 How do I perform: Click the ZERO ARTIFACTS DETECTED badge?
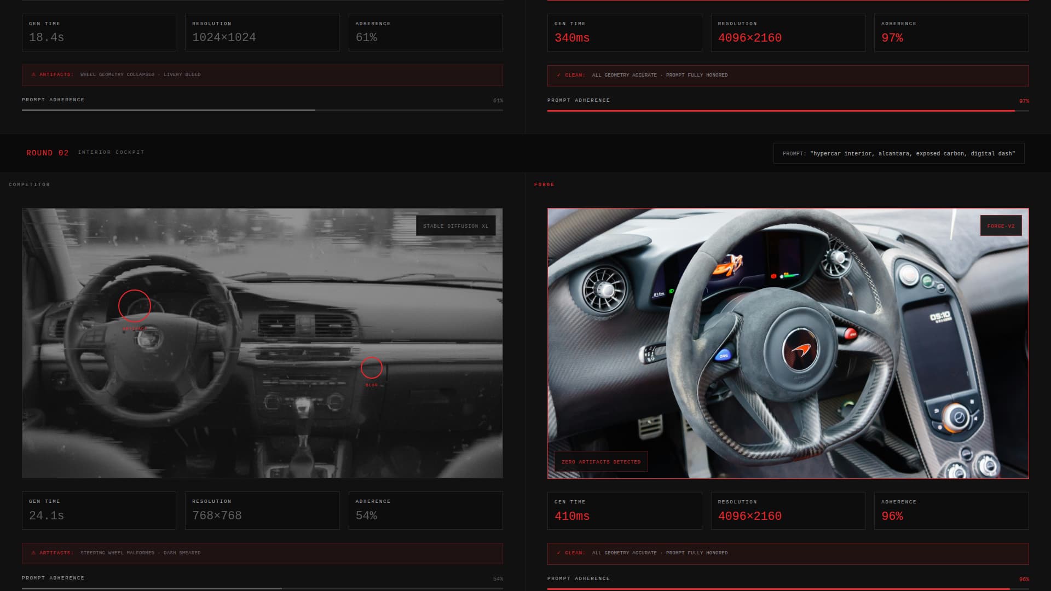pos(600,461)
